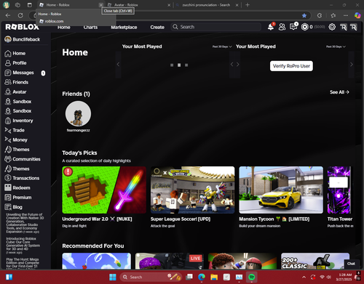Click the Roblox Search field
364x284 pixels.
click(x=216, y=27)
